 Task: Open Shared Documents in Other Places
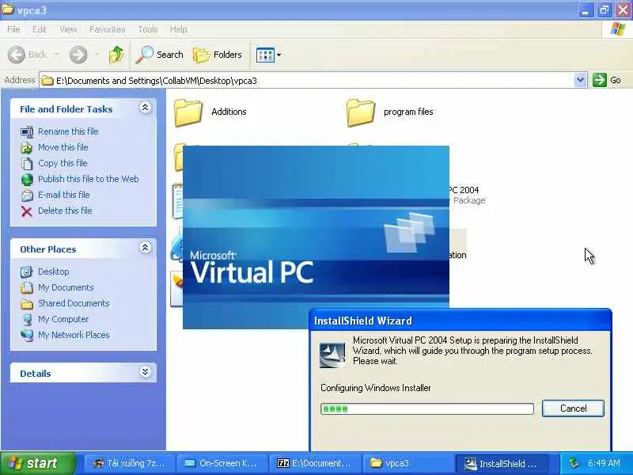[74, 303]
